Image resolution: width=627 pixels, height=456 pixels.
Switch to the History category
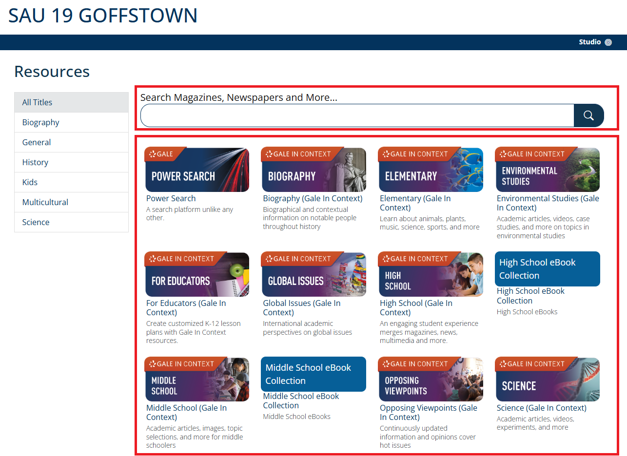pyautogui.click(x=71, y=162)
